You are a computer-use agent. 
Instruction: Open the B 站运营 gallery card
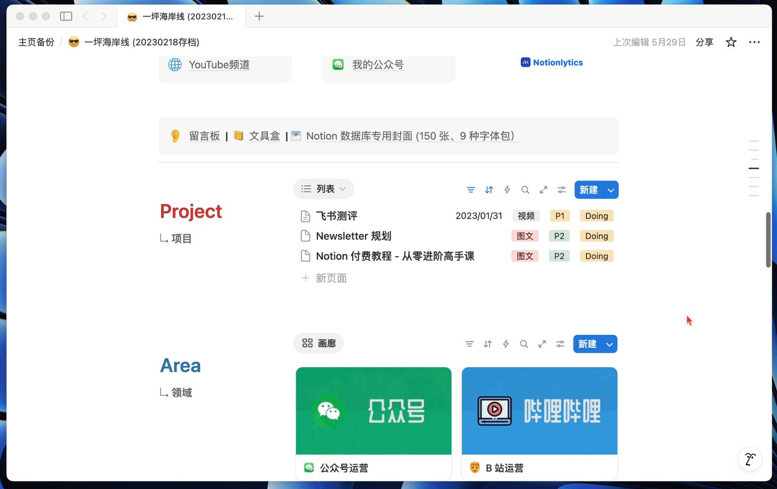[540, 424]
